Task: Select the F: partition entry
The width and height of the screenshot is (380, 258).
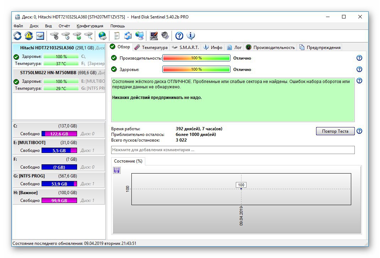Action: tap(59, 163)
